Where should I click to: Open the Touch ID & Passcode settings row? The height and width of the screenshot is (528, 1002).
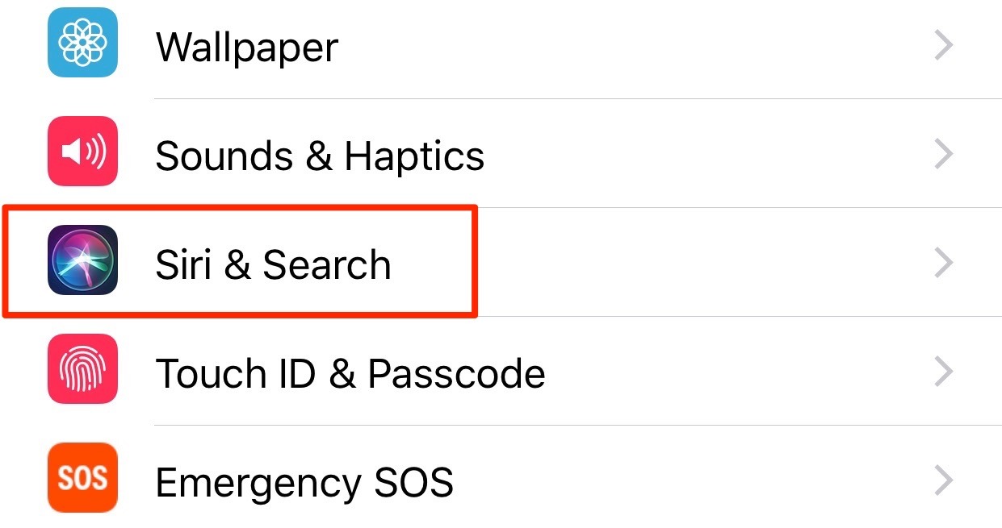coord(501,371)
